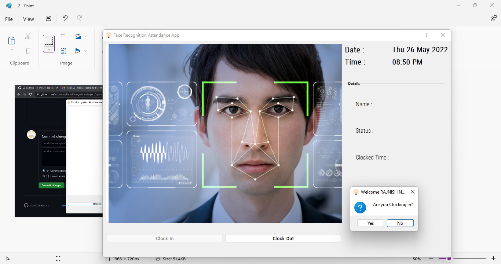Click the 'Size: 51.4KB' status text
Viewport: 501px width, 264px height.
pyautogui.click(x=174, y=259)
